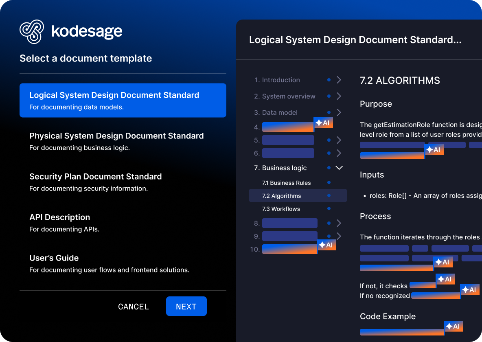Click the gradient progress bar in section 4
This screenshot has width=482, height=342.
coord(288,127)
